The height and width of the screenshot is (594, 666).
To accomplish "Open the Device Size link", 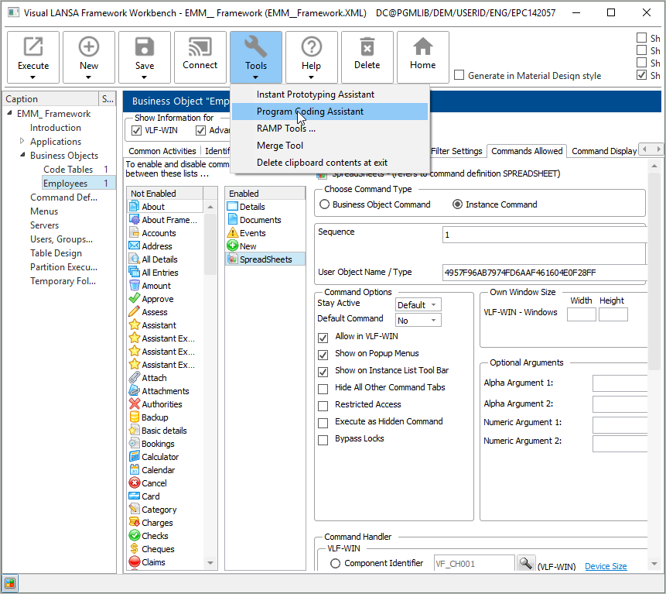I will pos(606,566).
